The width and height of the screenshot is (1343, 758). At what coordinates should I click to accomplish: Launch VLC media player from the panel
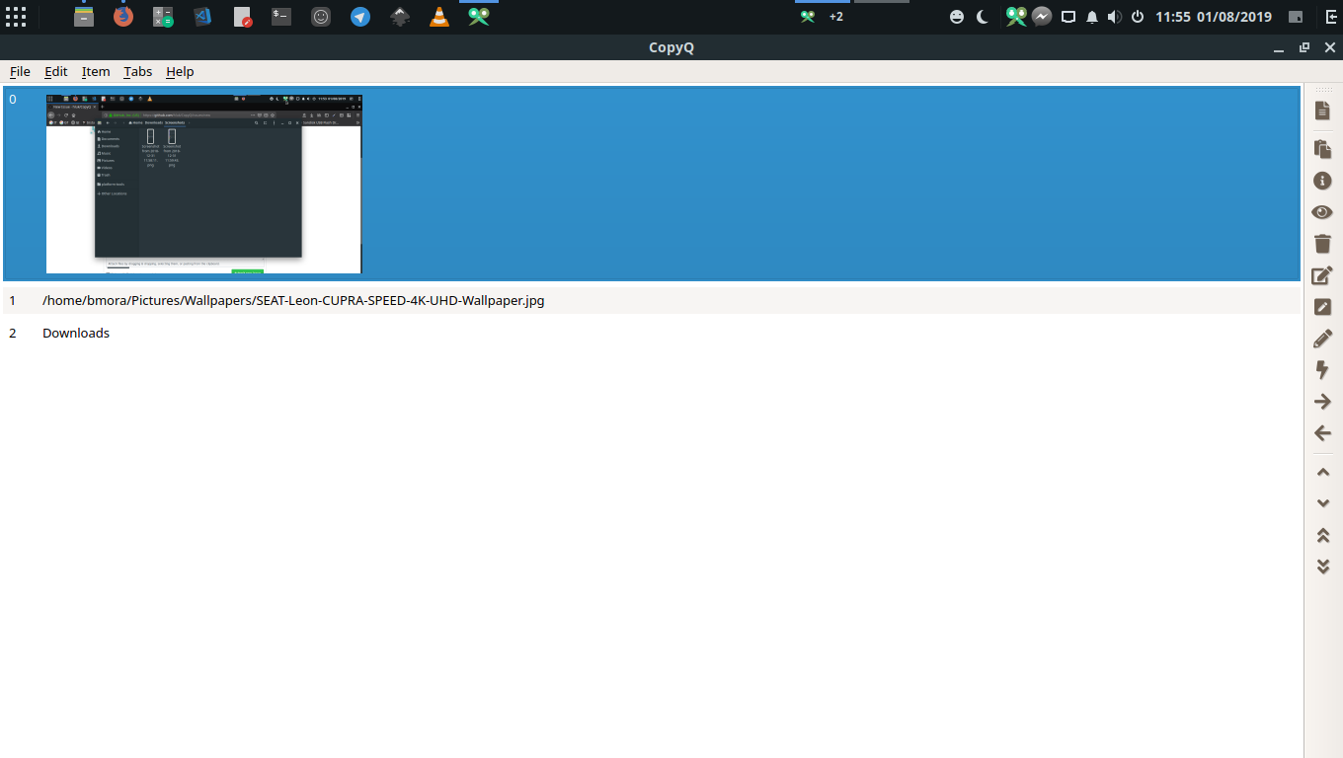(439, 17)
